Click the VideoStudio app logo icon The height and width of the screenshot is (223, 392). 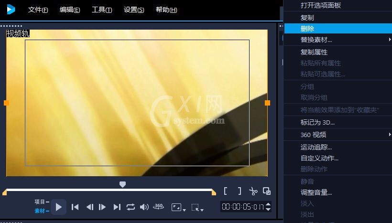11,10
